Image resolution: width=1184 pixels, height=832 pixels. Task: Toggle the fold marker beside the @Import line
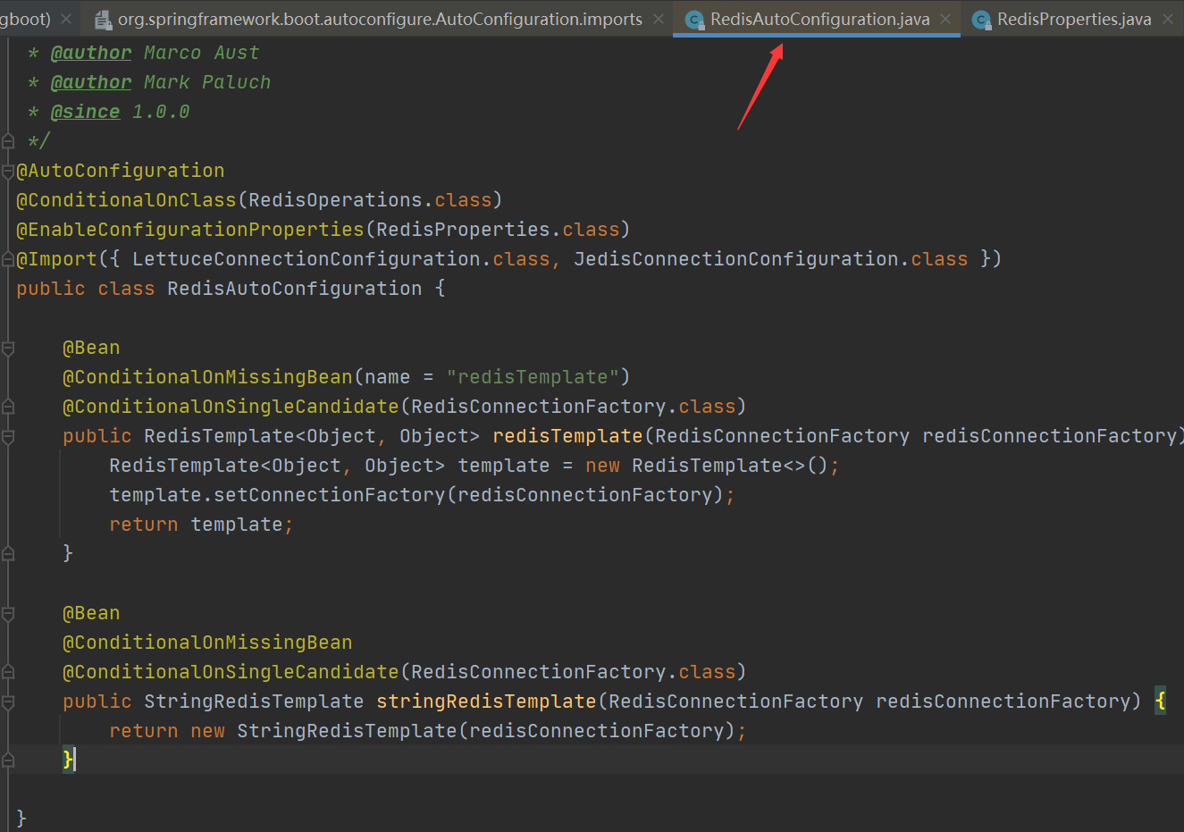tap(8, 259)
